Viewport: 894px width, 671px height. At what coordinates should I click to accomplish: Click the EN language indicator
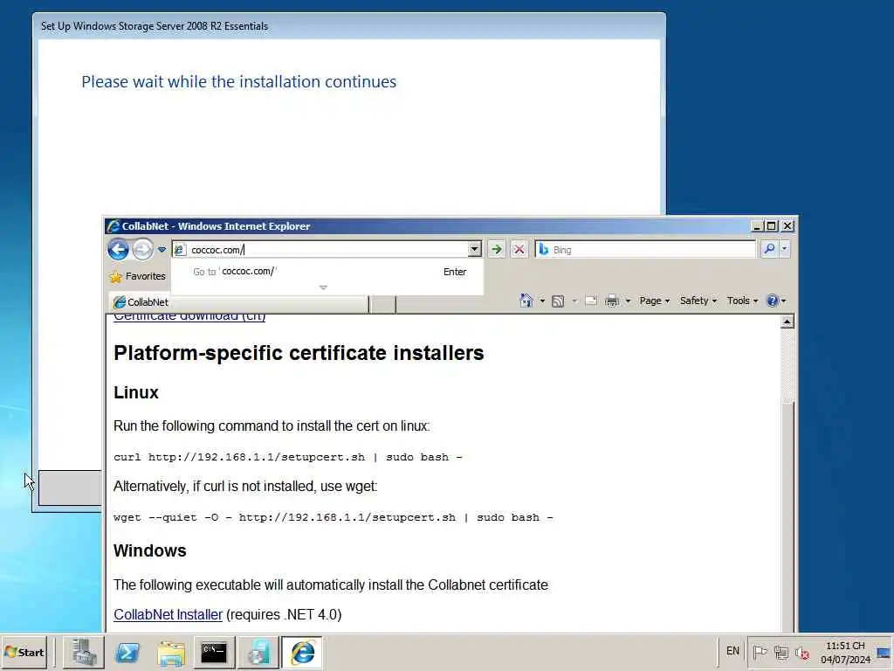coord(732,651)
